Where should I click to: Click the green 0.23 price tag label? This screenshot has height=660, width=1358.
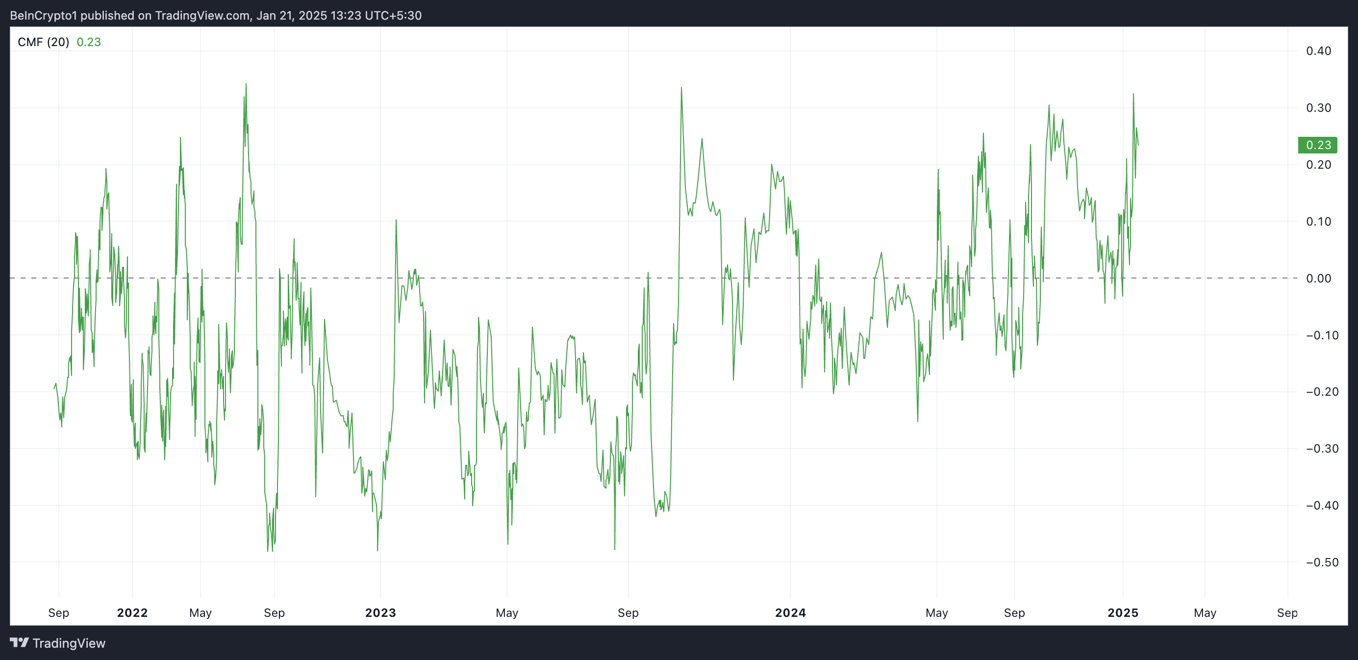1317,145
